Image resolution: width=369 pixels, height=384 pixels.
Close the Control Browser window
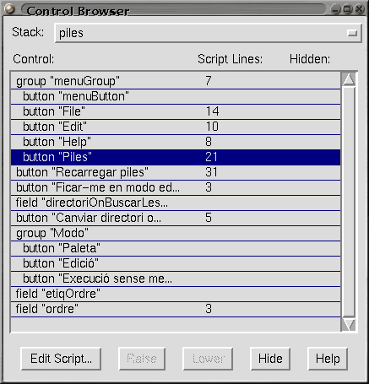[x=360, y=9]
